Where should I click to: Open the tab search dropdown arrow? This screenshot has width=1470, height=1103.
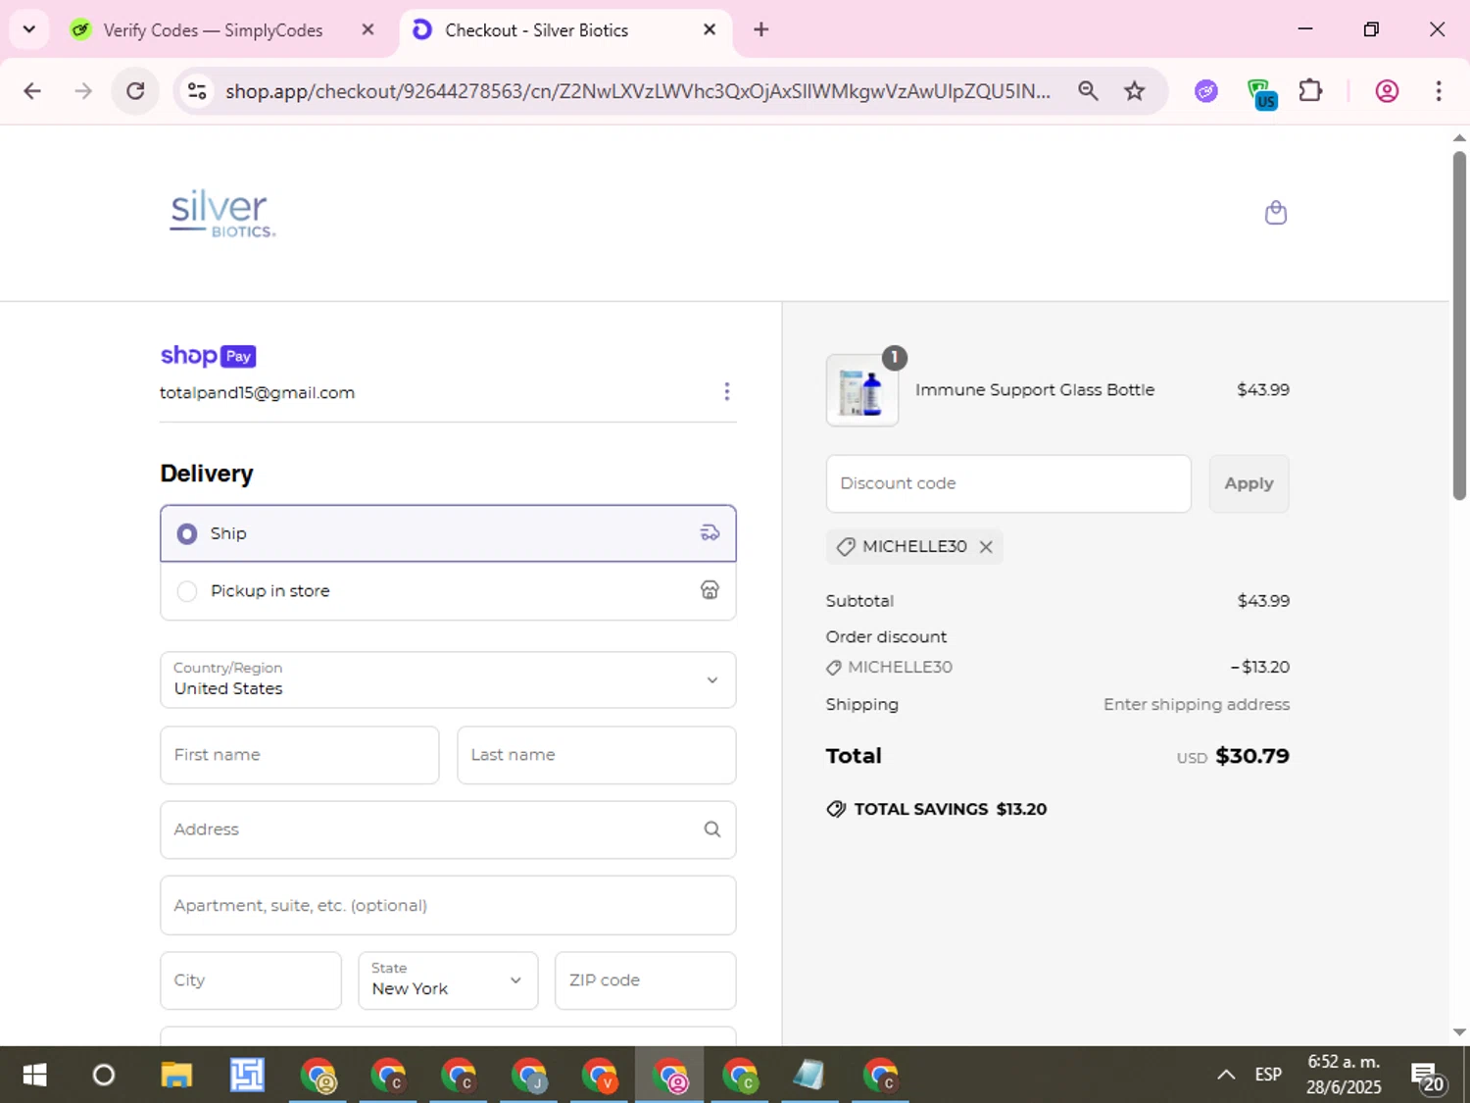click(29, 29)
